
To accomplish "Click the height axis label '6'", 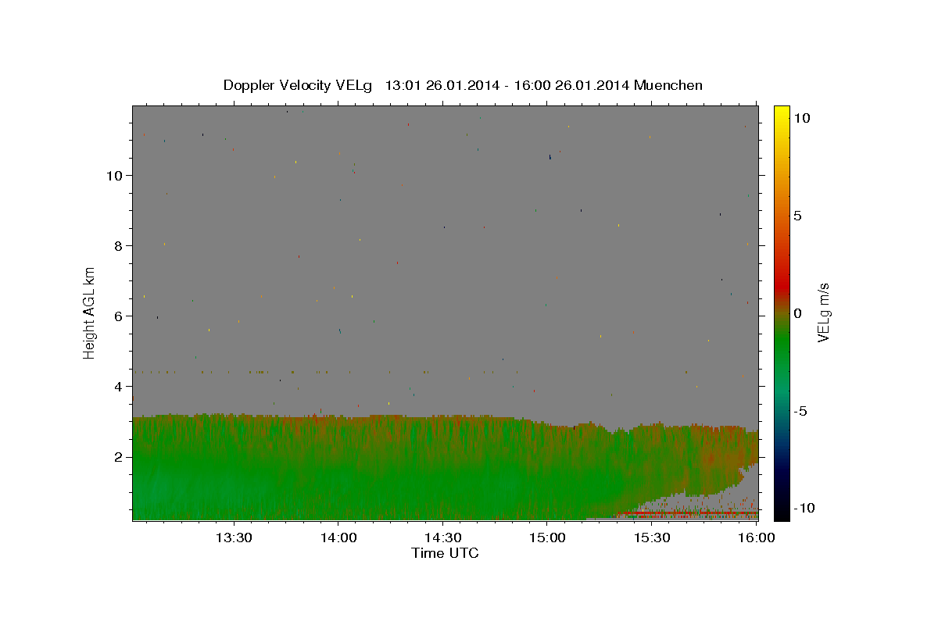I will [x=119, y=316].
